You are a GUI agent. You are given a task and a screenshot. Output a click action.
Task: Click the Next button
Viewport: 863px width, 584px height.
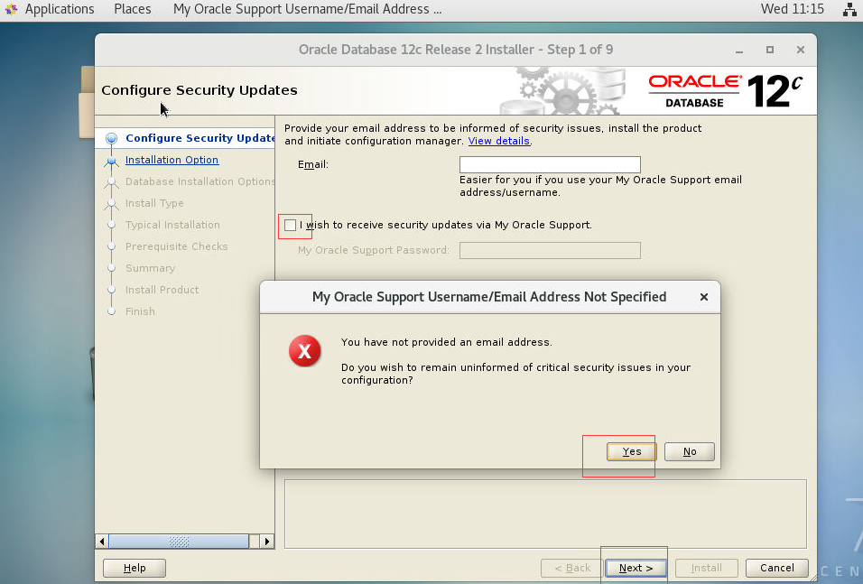(x=636, y=568)
